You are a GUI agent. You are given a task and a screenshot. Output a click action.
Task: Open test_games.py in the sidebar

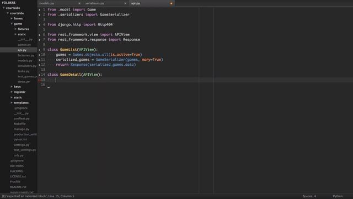(27, 76)
